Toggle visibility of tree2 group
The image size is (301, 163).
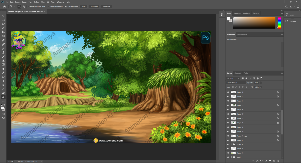click(x=228, y=157)
